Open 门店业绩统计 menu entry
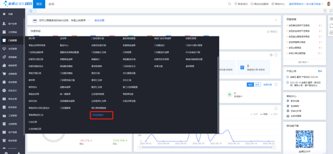Screen dimensions: 333x154 pyautogui.click(x=97, y=115)
